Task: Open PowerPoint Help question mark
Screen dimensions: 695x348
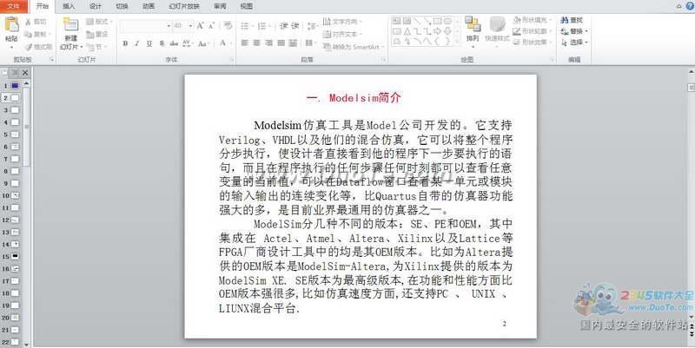Action: [x=690, y=6]
